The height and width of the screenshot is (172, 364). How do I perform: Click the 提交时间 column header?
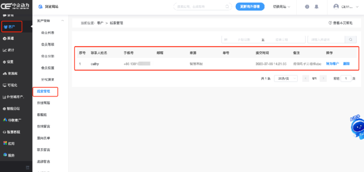[x=262, y=53]
